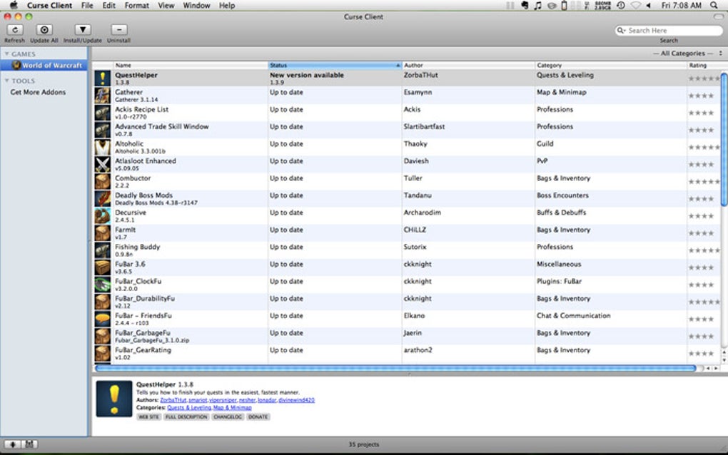Click the FULL DESCRIPTION button
This screenshot has height=455, width=728.
tap(186, 417)
